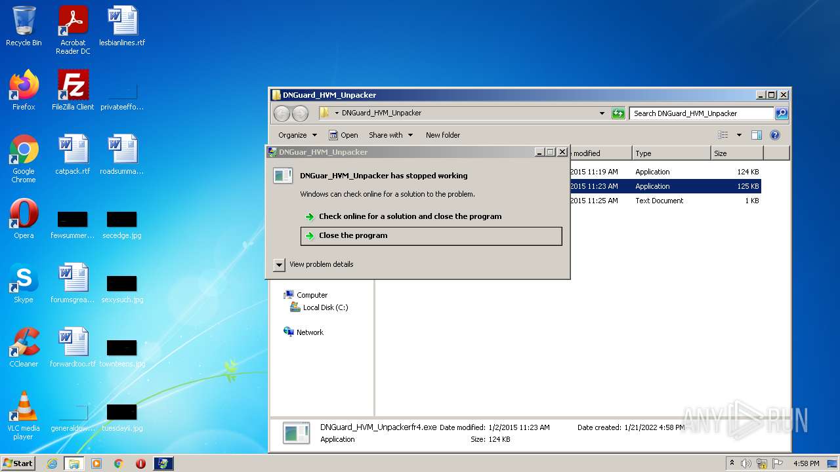Click Chrome icon in the taskbar

coord(119,463)
